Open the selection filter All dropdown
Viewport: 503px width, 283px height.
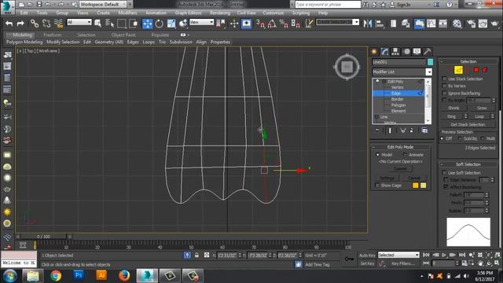pos(79,22)
